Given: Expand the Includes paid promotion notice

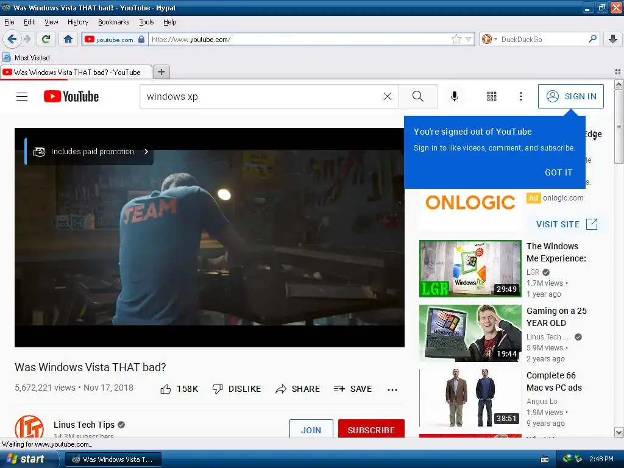Looking at the screenshot, I should 89,152.
